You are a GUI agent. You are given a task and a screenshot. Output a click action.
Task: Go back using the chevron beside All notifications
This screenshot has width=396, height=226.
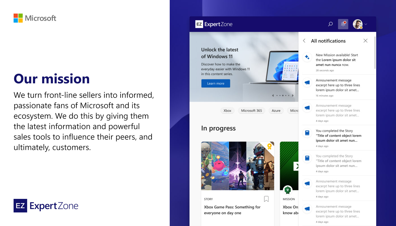point(304,41)
